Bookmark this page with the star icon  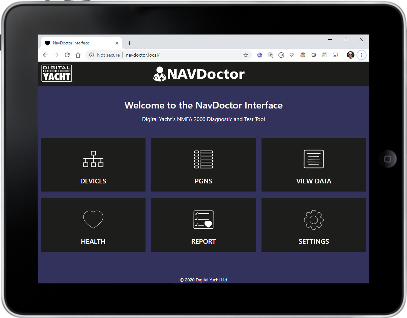[246, 55]
